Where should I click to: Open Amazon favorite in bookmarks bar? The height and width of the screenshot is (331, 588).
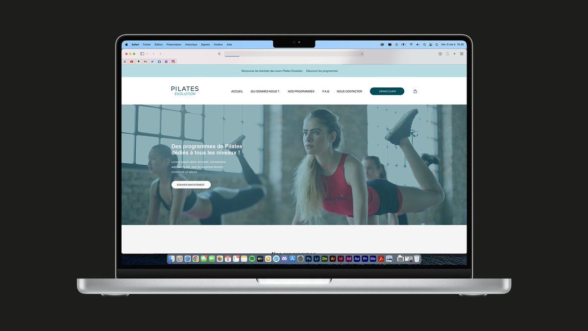click(139, 62)
